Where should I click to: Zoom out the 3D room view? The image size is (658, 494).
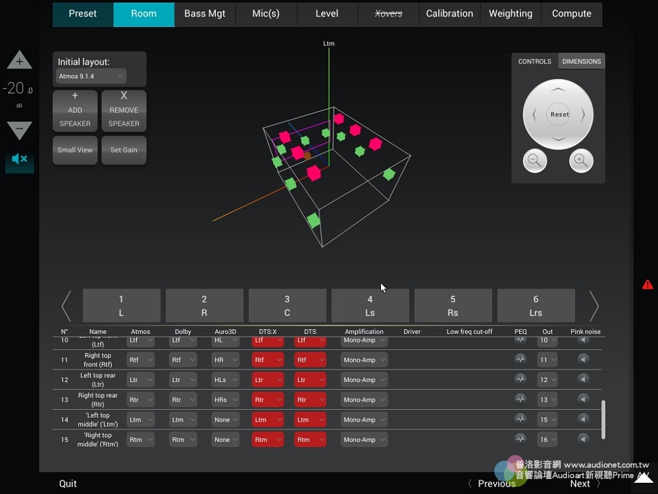[534, 161]
